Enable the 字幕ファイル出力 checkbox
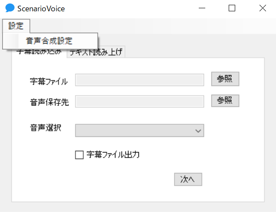This screenshot has height=212, width=276. (79, 155)
